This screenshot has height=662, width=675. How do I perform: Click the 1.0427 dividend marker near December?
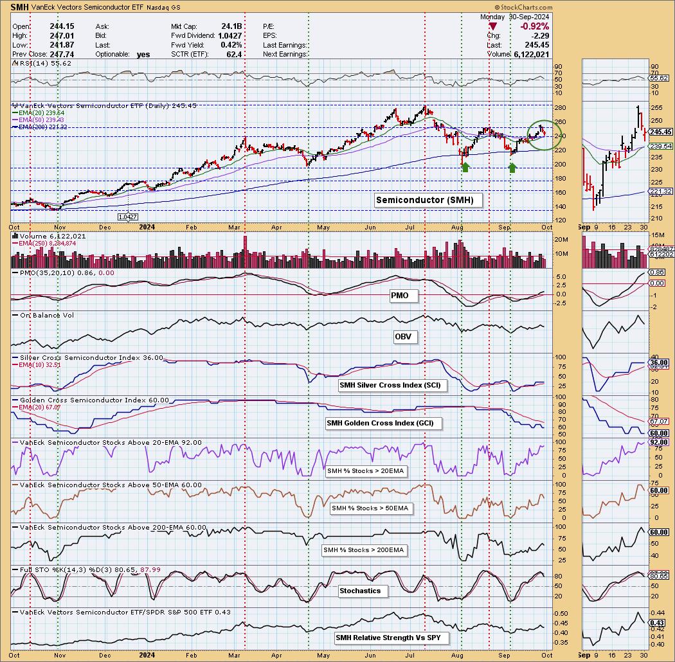129,217
